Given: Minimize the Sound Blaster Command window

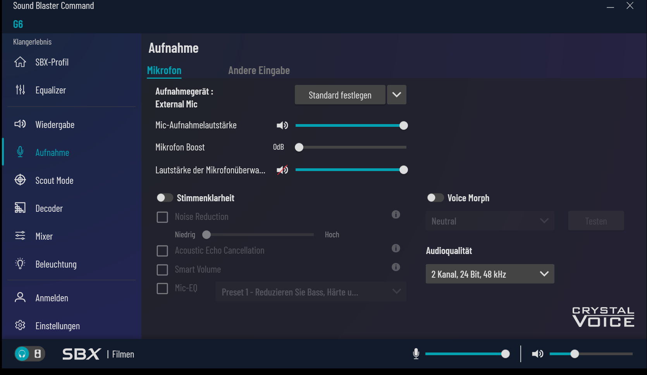Looking at the screenshot, I should click(x=610, y=6).
